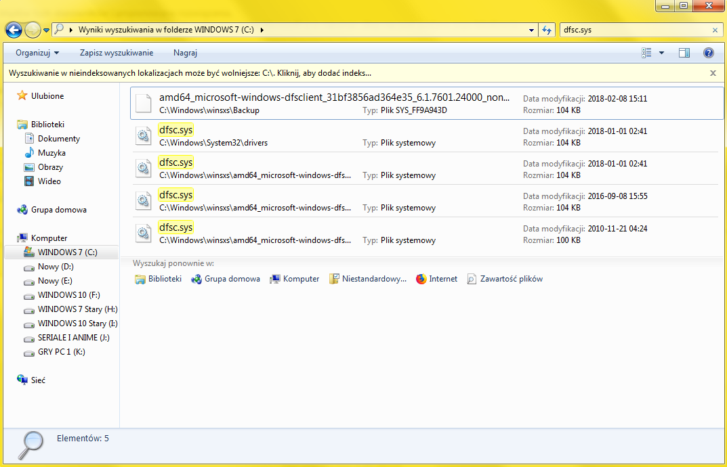Search again in Biblioteki
727x467 pixels.
tap(158, 279)
